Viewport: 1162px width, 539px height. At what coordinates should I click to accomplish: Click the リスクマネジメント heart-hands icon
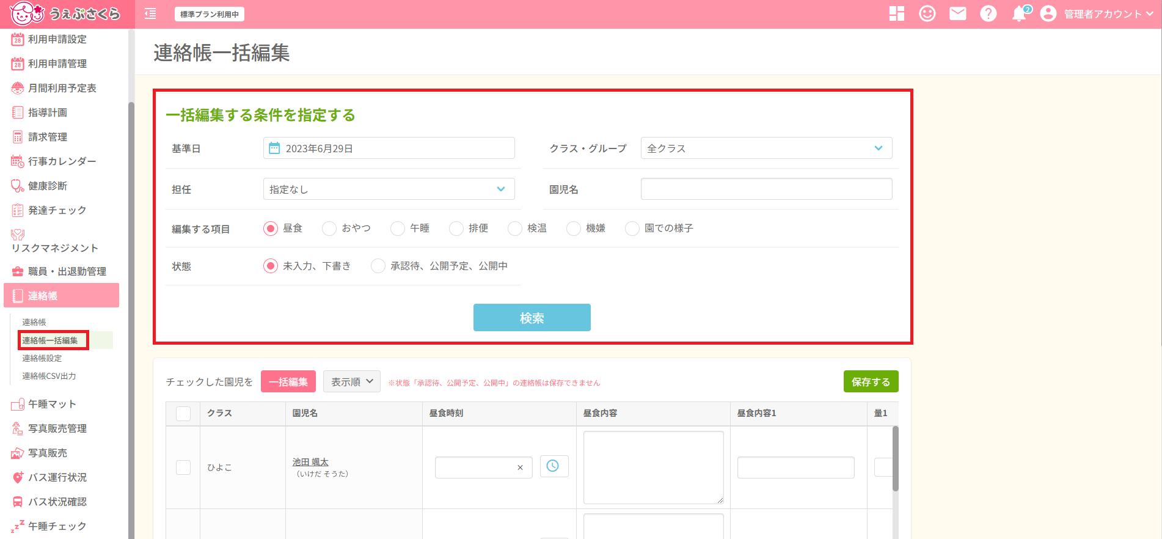pos(18,235)
